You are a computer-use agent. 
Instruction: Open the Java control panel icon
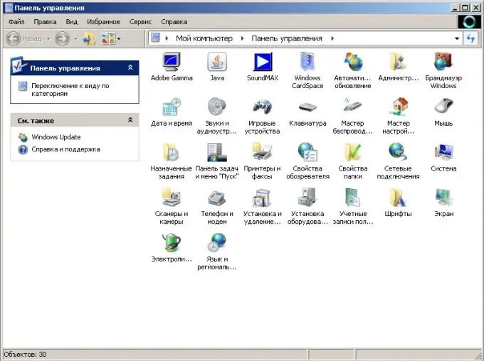coord(217,67)
